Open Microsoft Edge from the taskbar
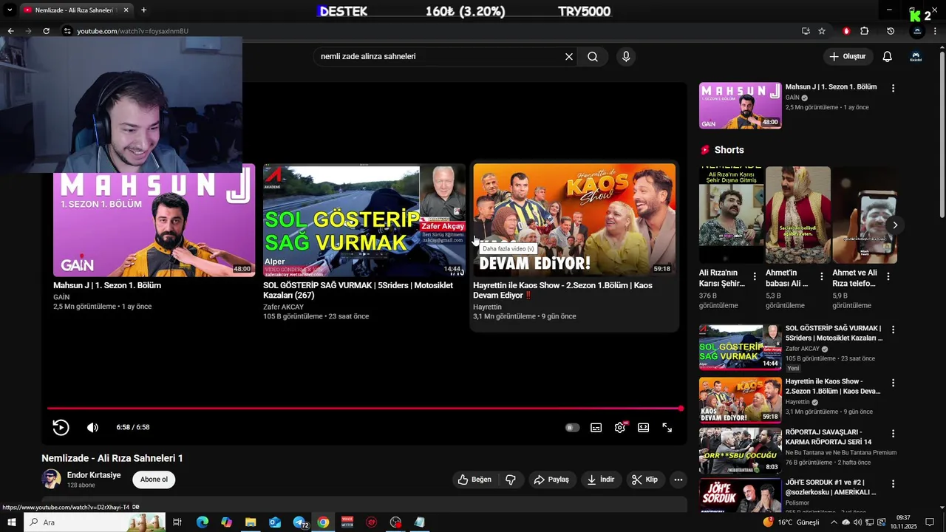 (x=203, y=522)
